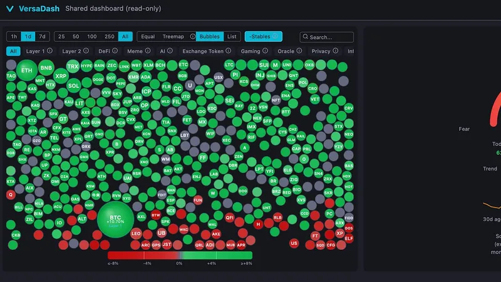Open info icon beside Exchange Token filter
The width and height of the screenshot is (501, 282).
[x=228, y=51]
